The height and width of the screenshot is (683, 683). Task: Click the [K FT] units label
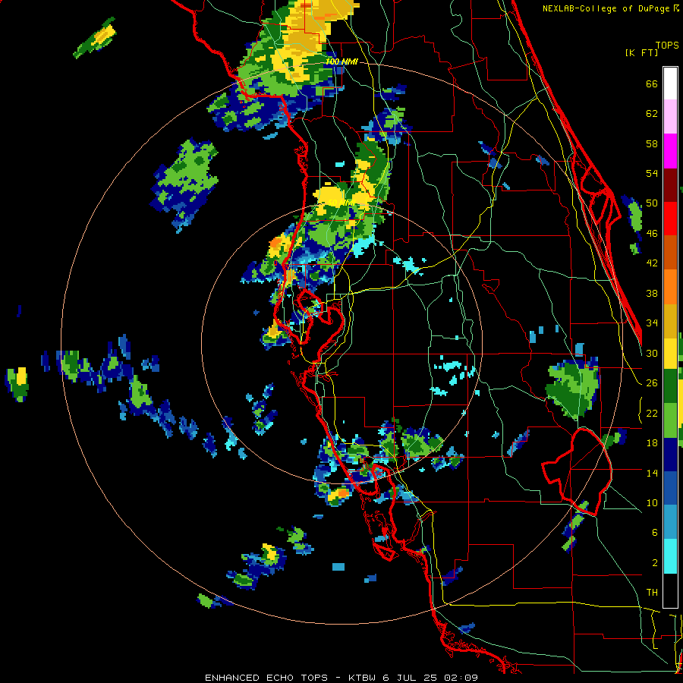pos(641,52)
